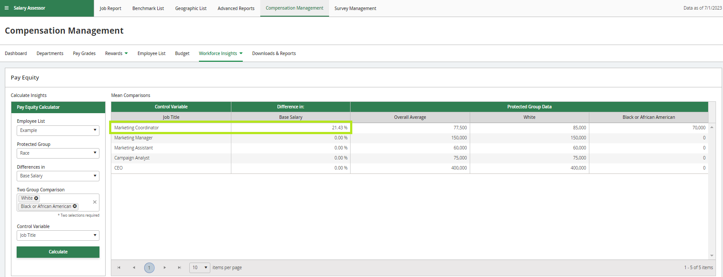Click the Base Salary column header
The image size is (723, 277).
point(291,117)
